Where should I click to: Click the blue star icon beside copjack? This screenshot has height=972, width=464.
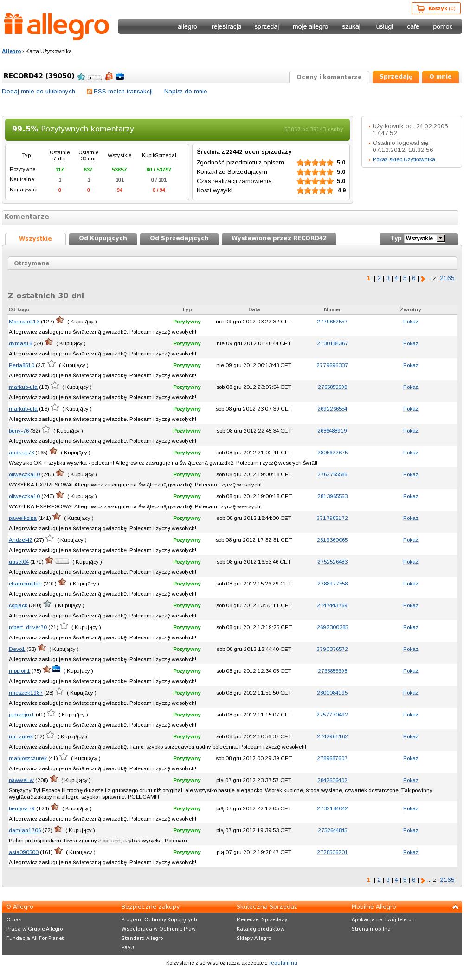click(47, 604)
